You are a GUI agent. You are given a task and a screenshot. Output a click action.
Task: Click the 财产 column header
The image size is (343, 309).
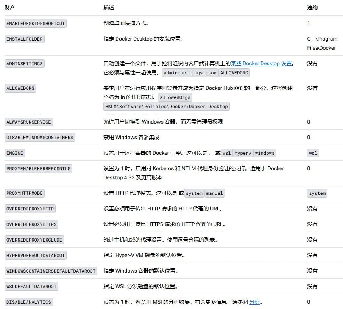(x=10, y=8)
